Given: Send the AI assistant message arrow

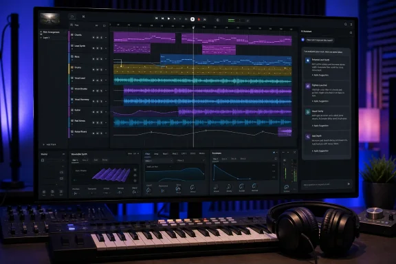Looking at the screenshot, I should [349, 184].
